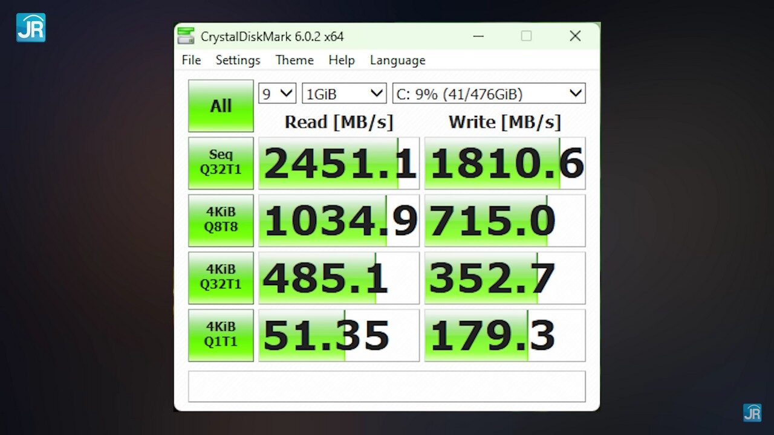Expand the C: drive selection dropdown
Viewport: 774px width, 435px height.
(x=489, y=94)
